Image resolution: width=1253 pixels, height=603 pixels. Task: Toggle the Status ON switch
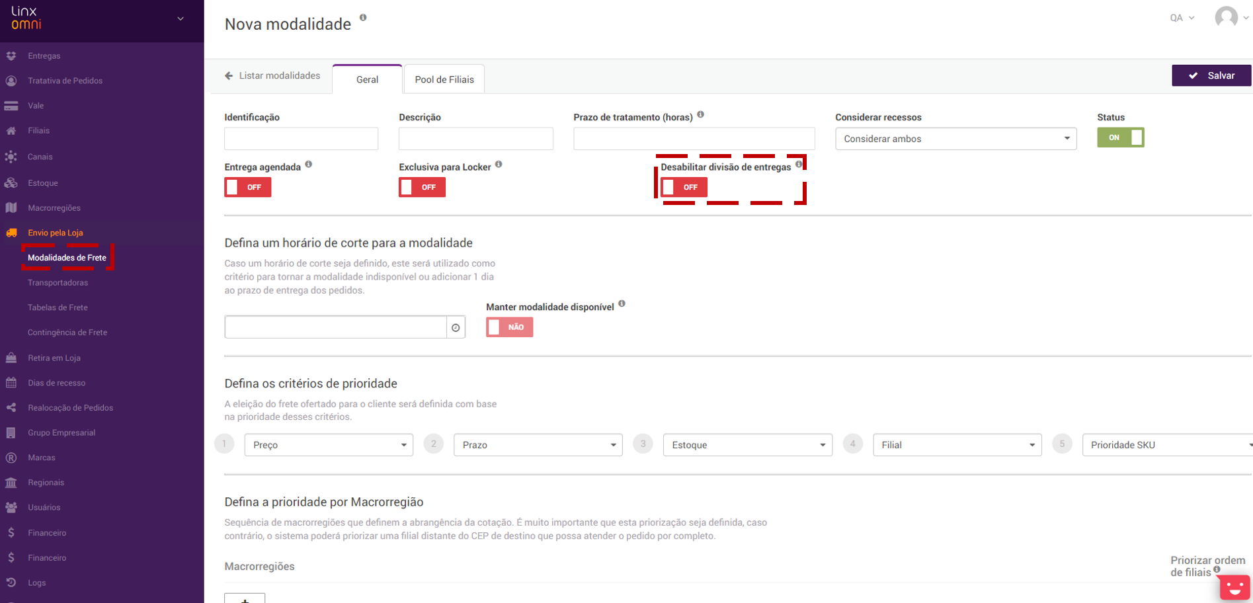point(1120,138)
